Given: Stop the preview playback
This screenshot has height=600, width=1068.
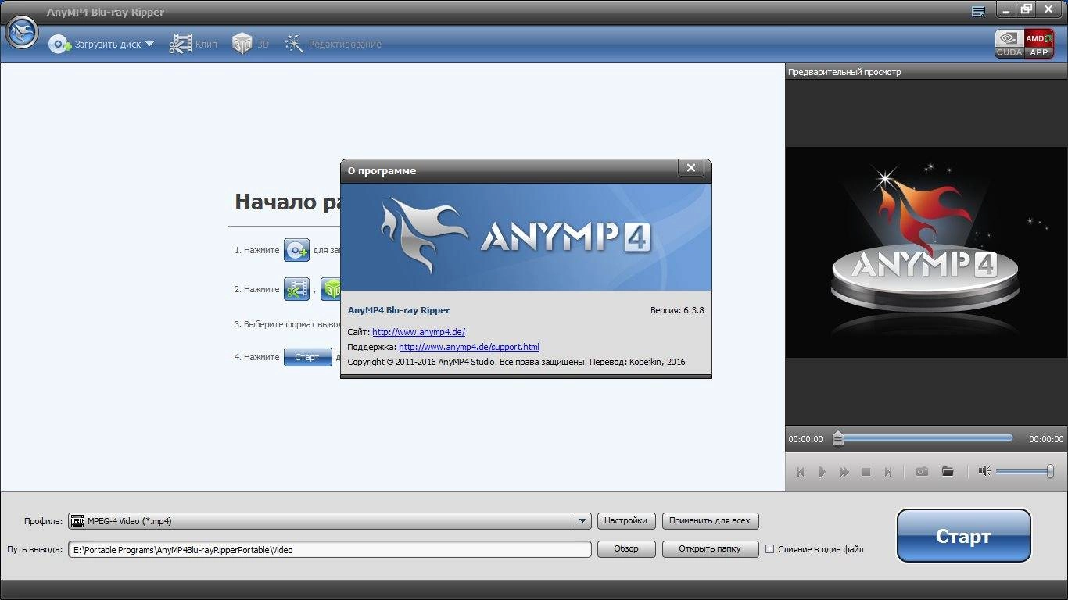Looking at the screenshot, I should coord(866,472).
